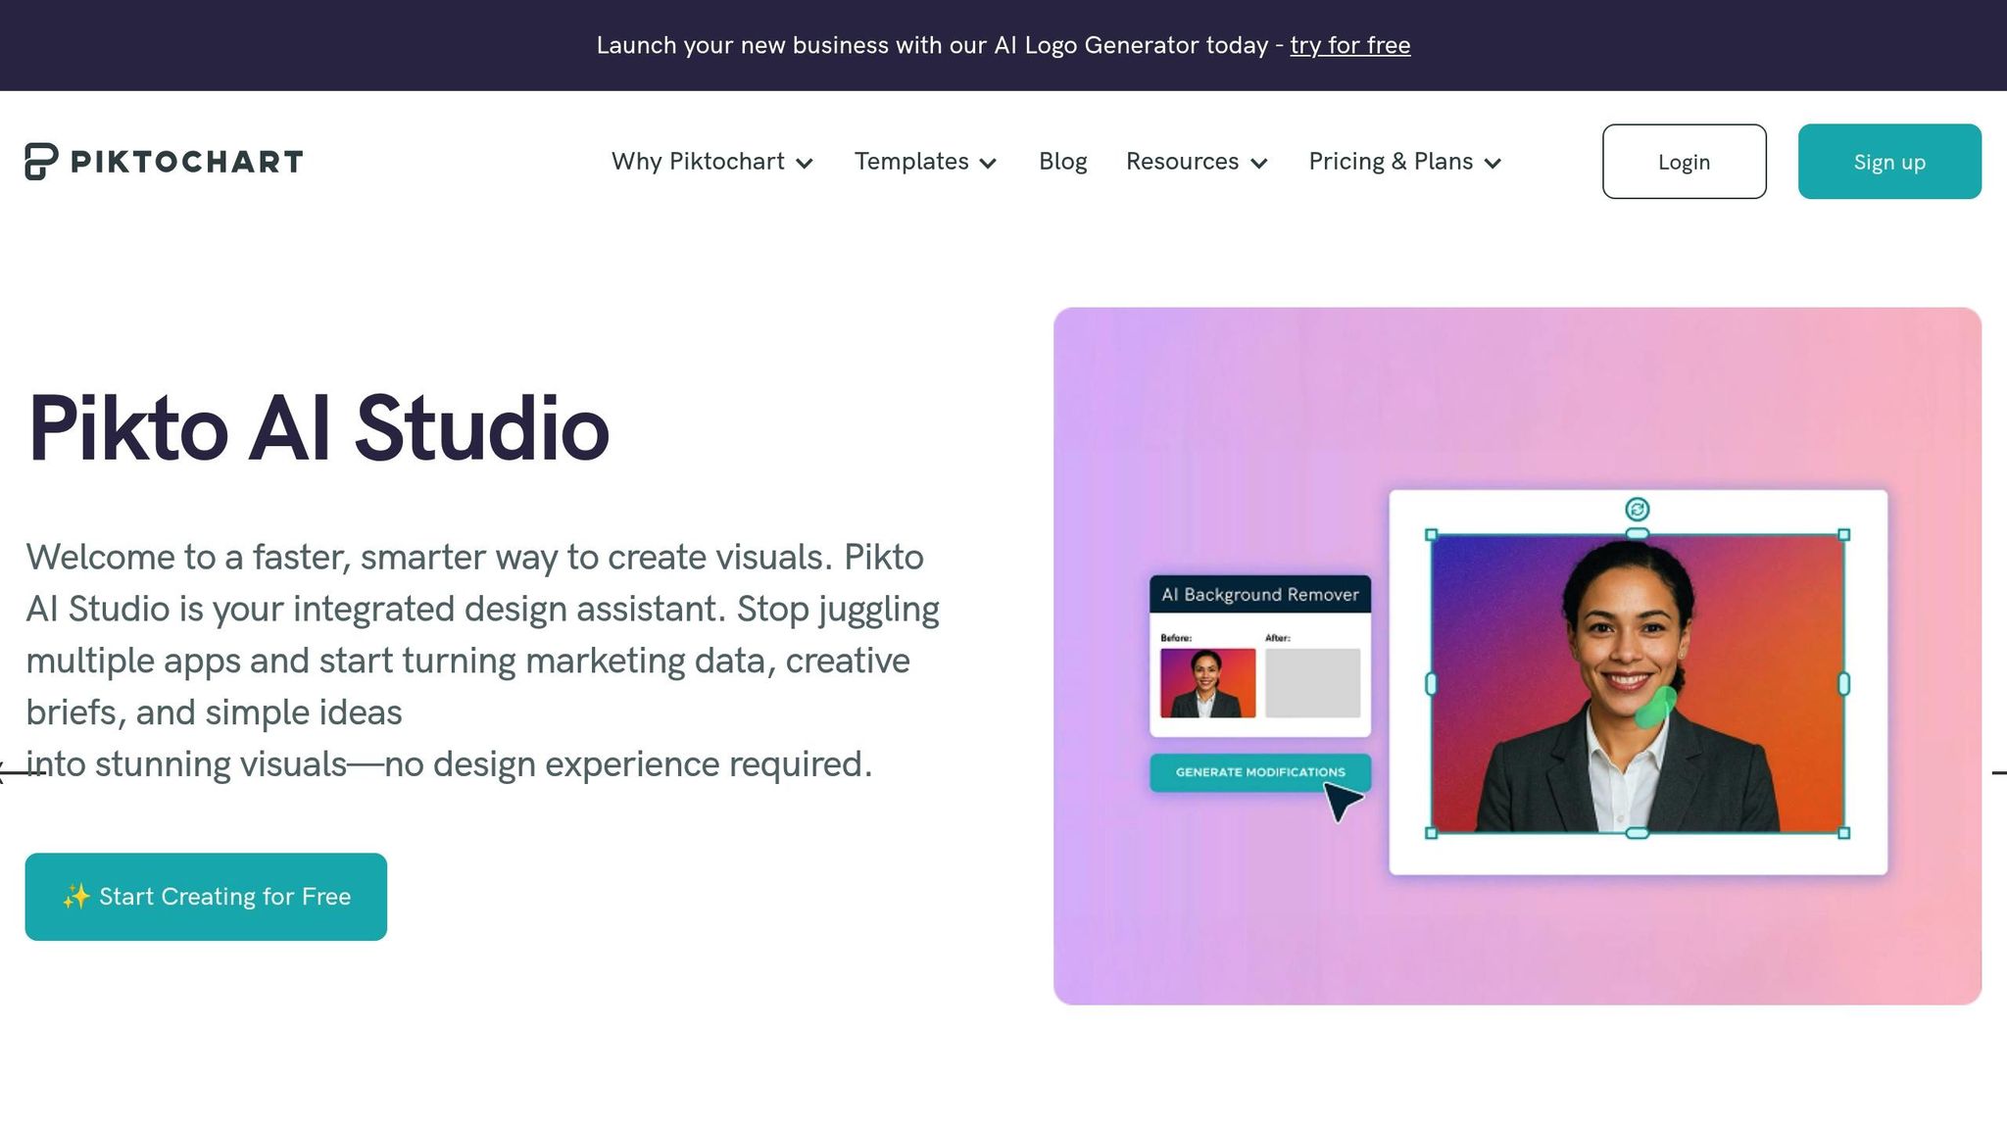Click the Piktochart logo icon
The image size is (2007, 1129).
click(x=41, y=162)
